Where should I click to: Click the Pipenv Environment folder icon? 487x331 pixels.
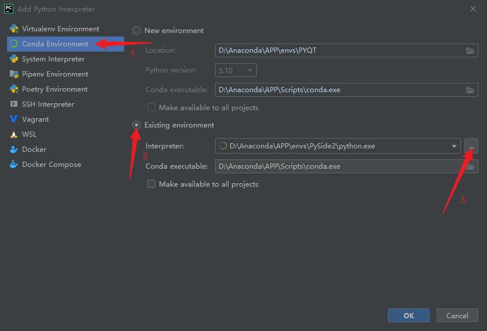pyautogui.click(x=14, y=74)
